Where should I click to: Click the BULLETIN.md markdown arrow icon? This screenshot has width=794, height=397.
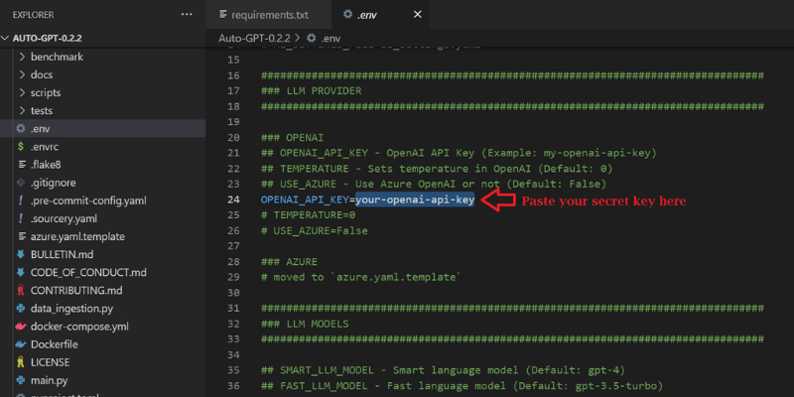(x=21, y=254)
